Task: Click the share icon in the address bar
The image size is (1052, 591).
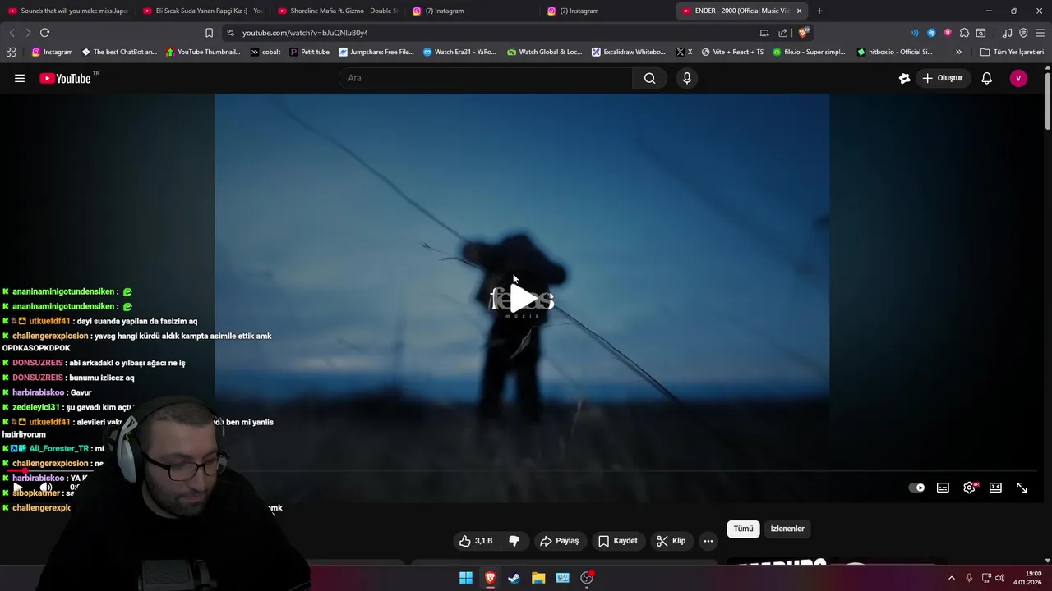Action: pyautogui.click(x=782, y=33)
